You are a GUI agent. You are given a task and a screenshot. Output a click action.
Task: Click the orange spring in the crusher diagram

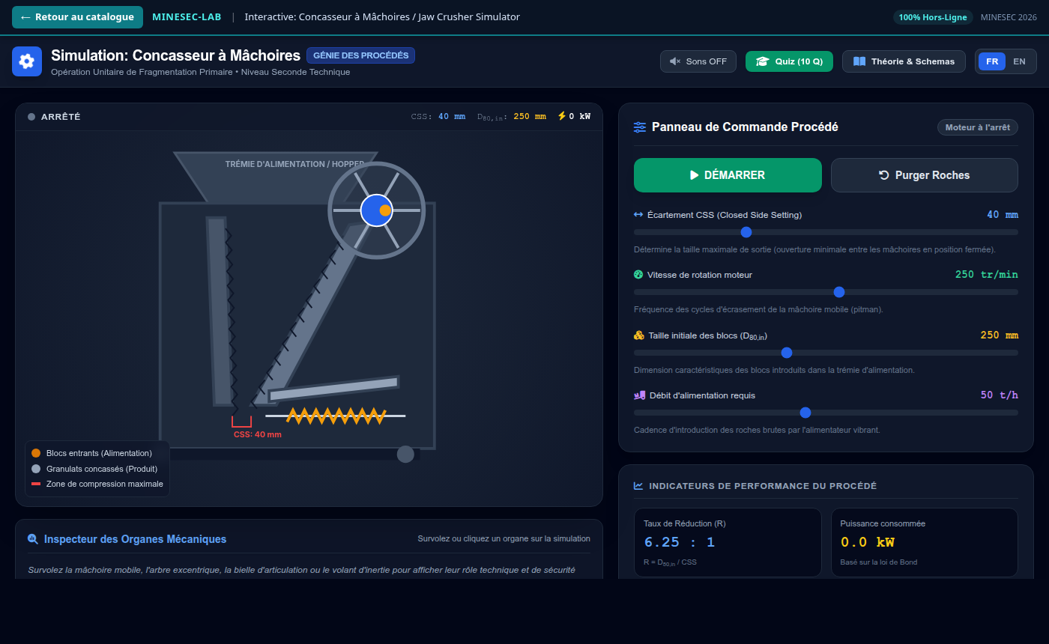point(336,416)
